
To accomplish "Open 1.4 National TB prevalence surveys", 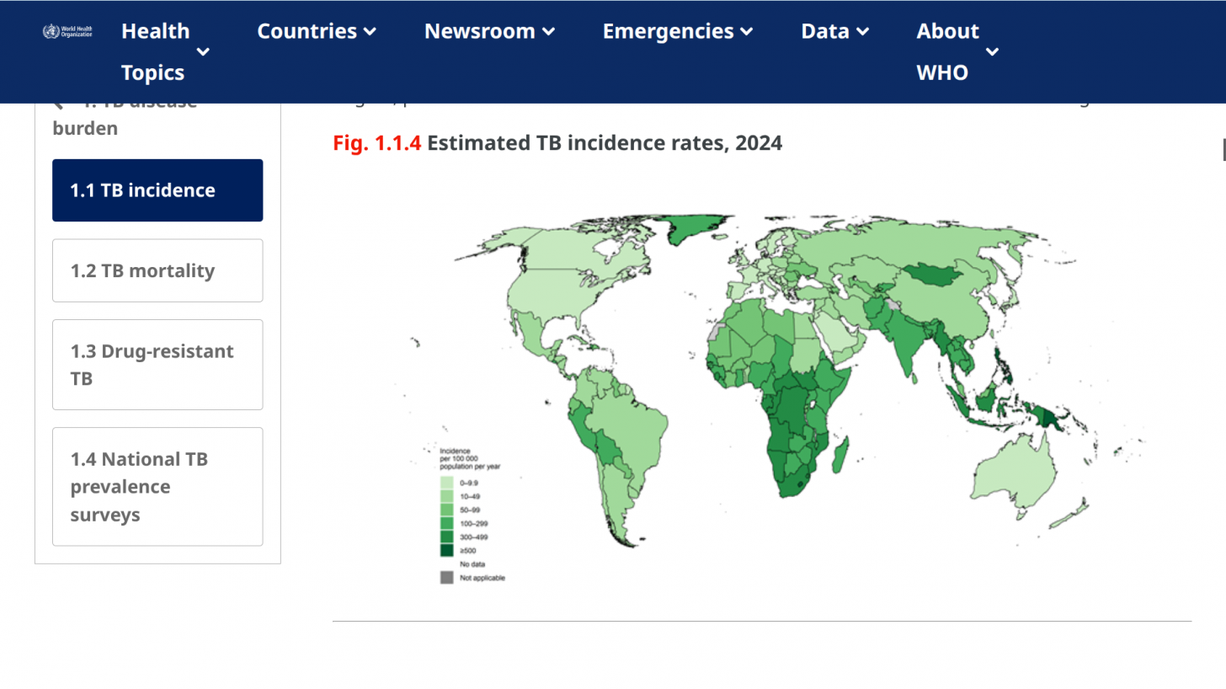I will click(157, 487).
